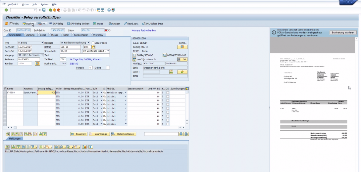361x172 pixels.
Task: Click the green Enter checkmark icon
Action: click(6, 10)
